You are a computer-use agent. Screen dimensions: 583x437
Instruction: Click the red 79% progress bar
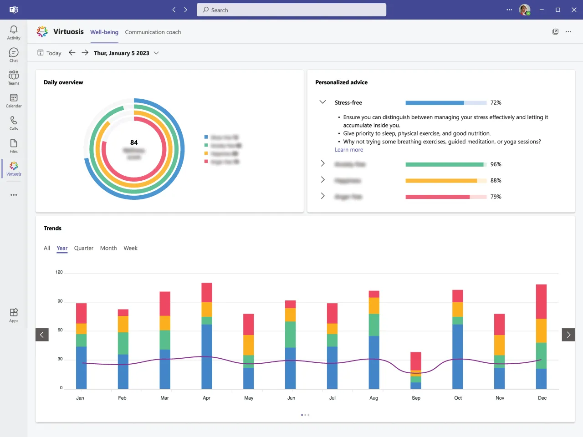tap(446, 197)
